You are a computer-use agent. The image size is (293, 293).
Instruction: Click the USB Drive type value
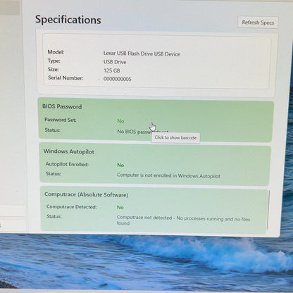(x=115, y=62)
